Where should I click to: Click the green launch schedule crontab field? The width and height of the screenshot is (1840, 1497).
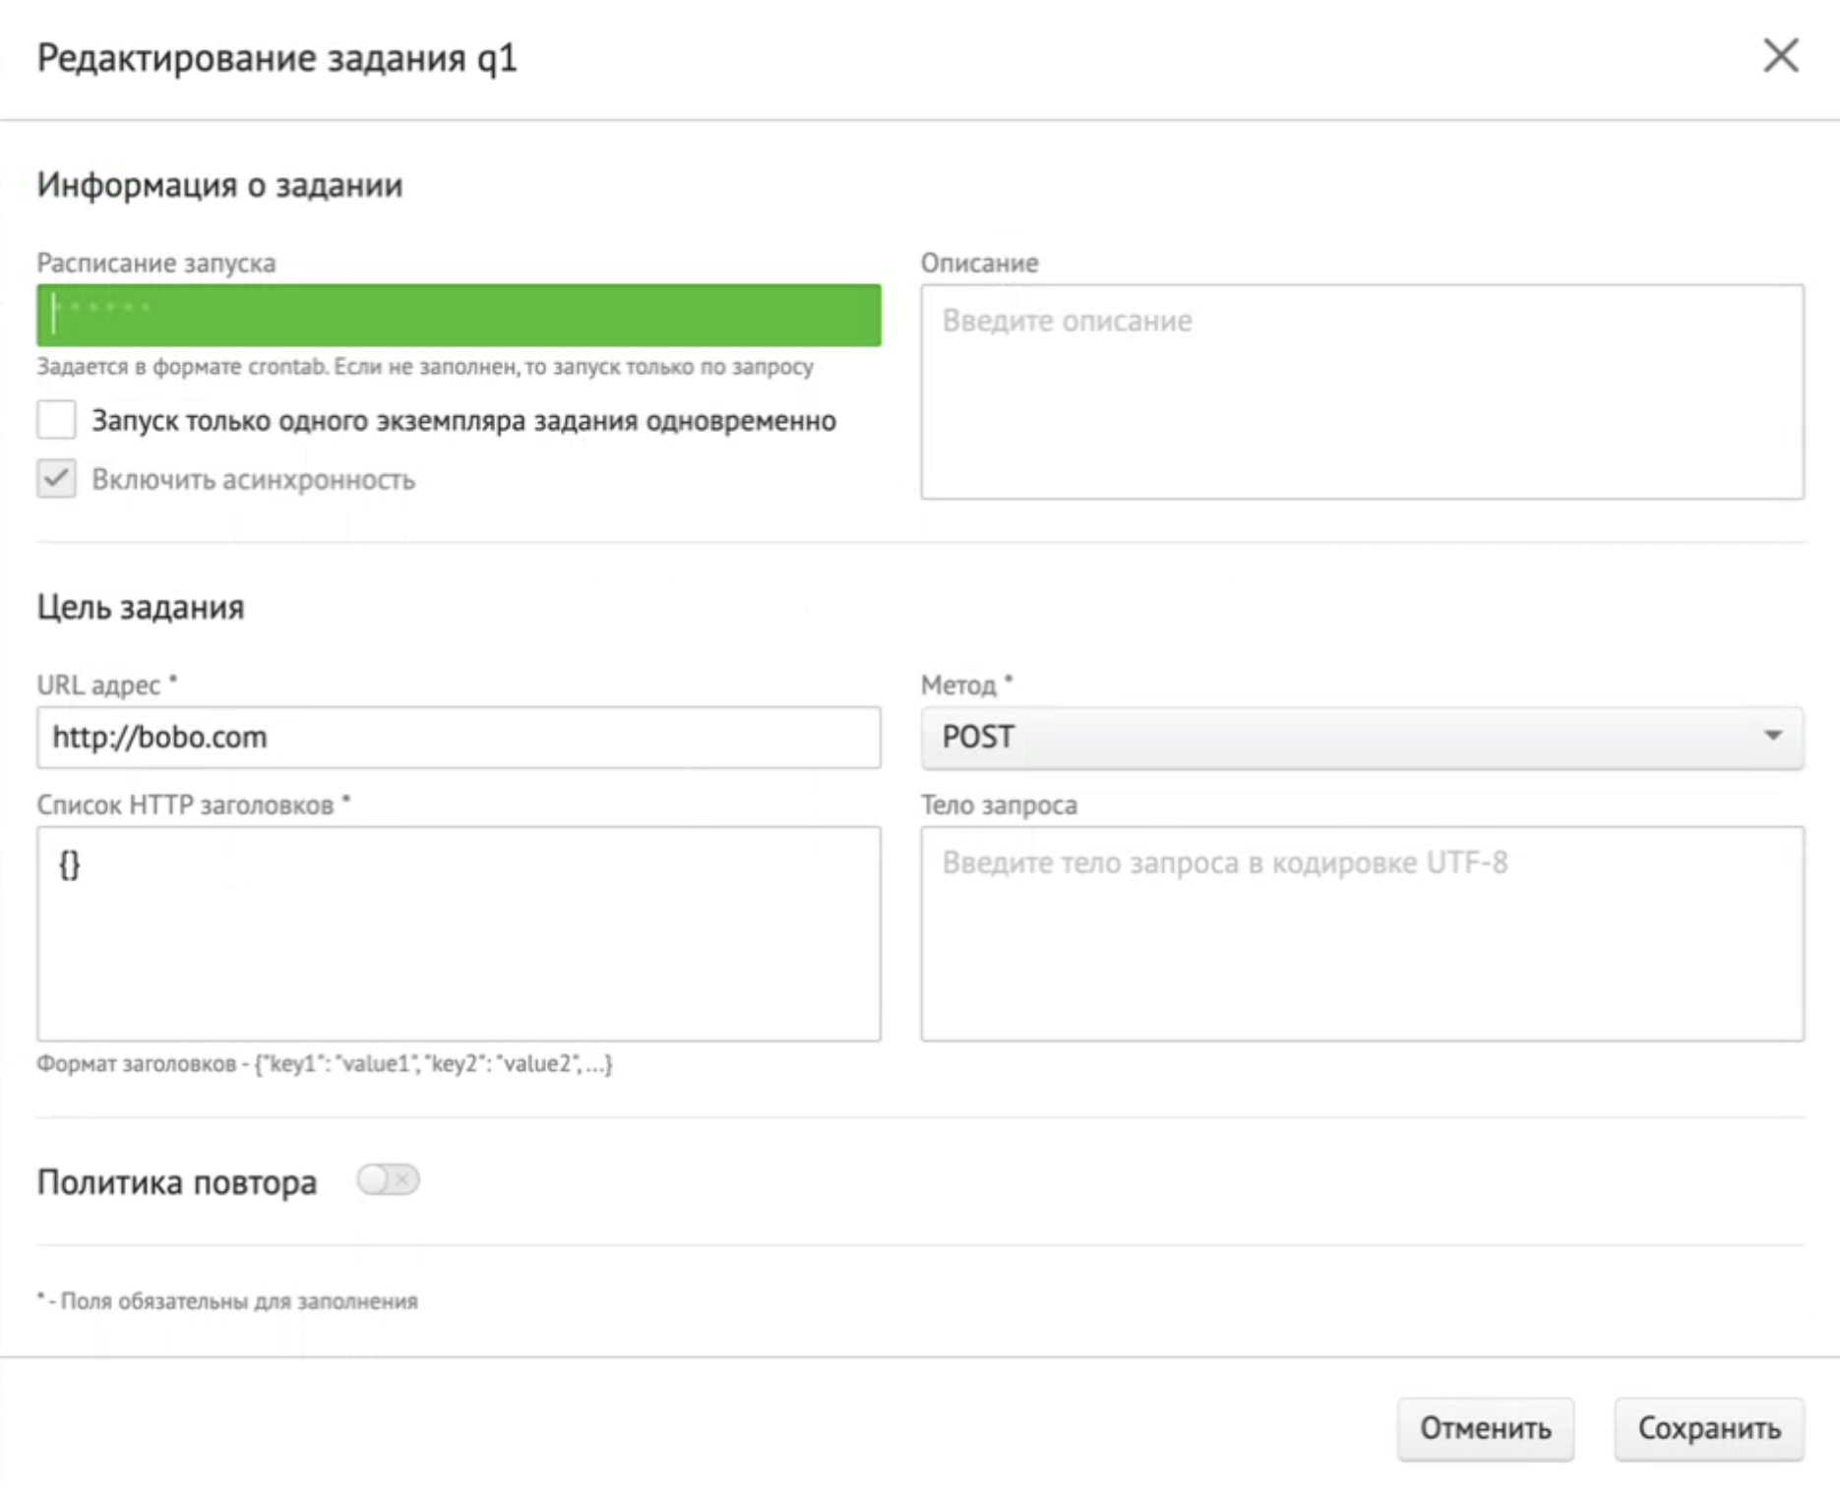click(x=459, y=315)
